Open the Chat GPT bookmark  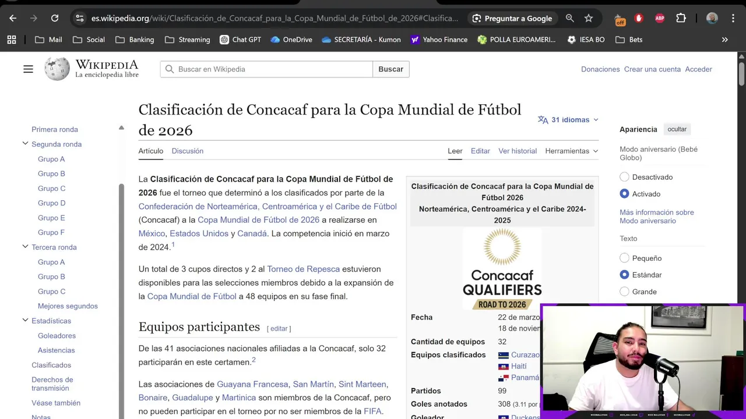point(240,40)
